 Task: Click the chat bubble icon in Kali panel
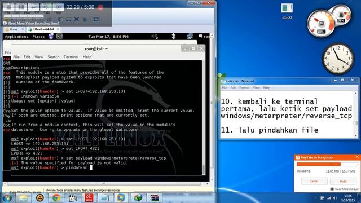coord(201,36)
